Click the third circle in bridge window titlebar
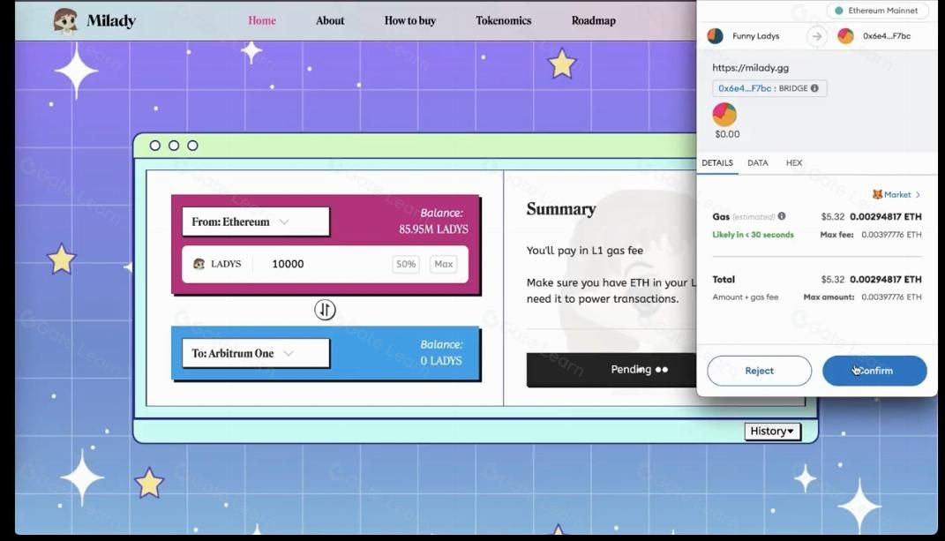Viewport: 945px width, 541px height. 192,146
